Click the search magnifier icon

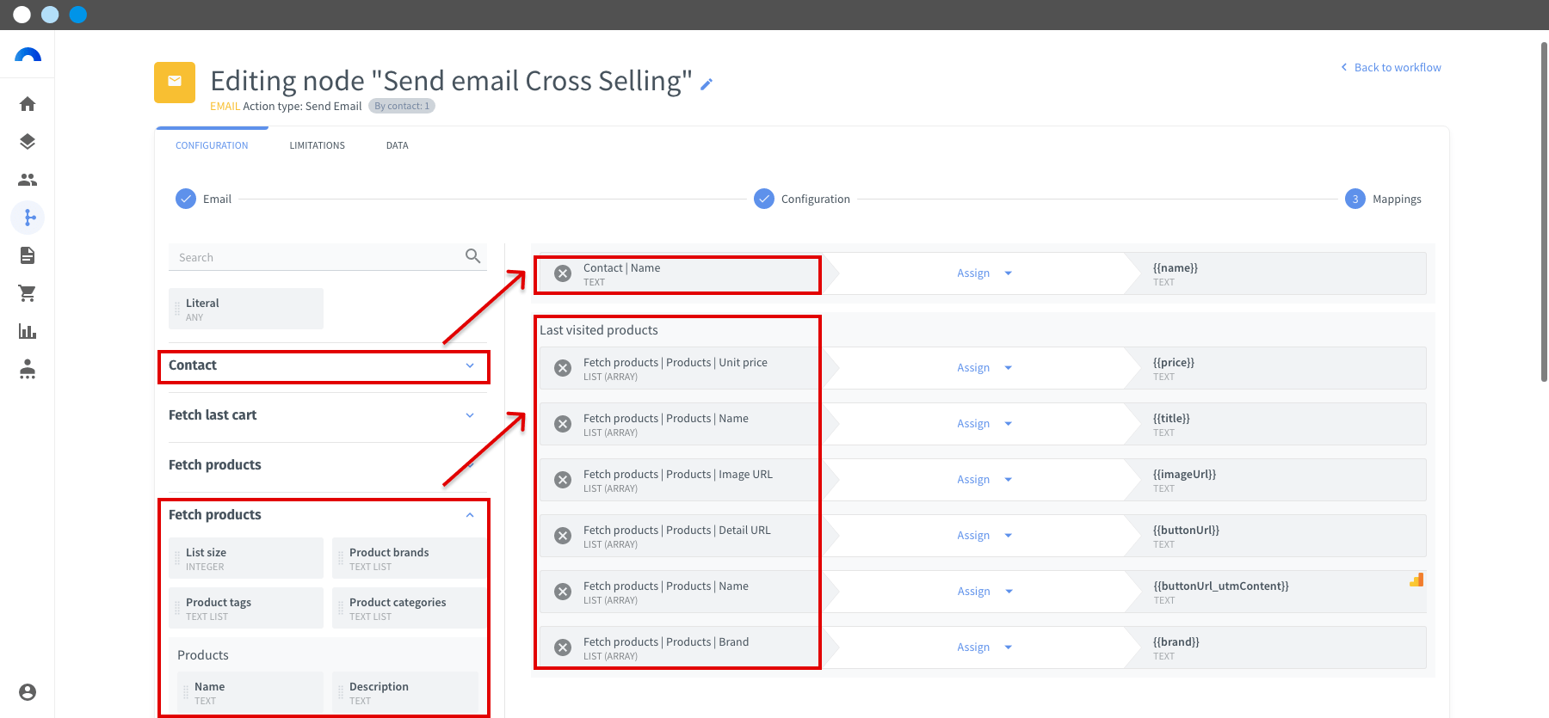(472, 256)
